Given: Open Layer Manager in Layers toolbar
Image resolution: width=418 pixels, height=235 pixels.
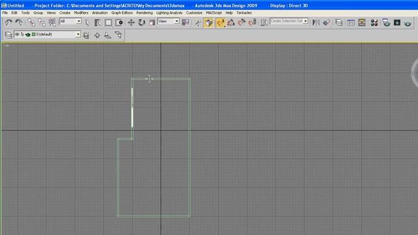Looking at the screenshot, I should point(8,35).
